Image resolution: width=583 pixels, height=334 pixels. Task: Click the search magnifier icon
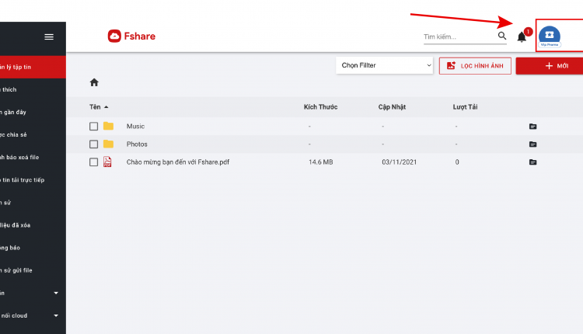(502, 36)
